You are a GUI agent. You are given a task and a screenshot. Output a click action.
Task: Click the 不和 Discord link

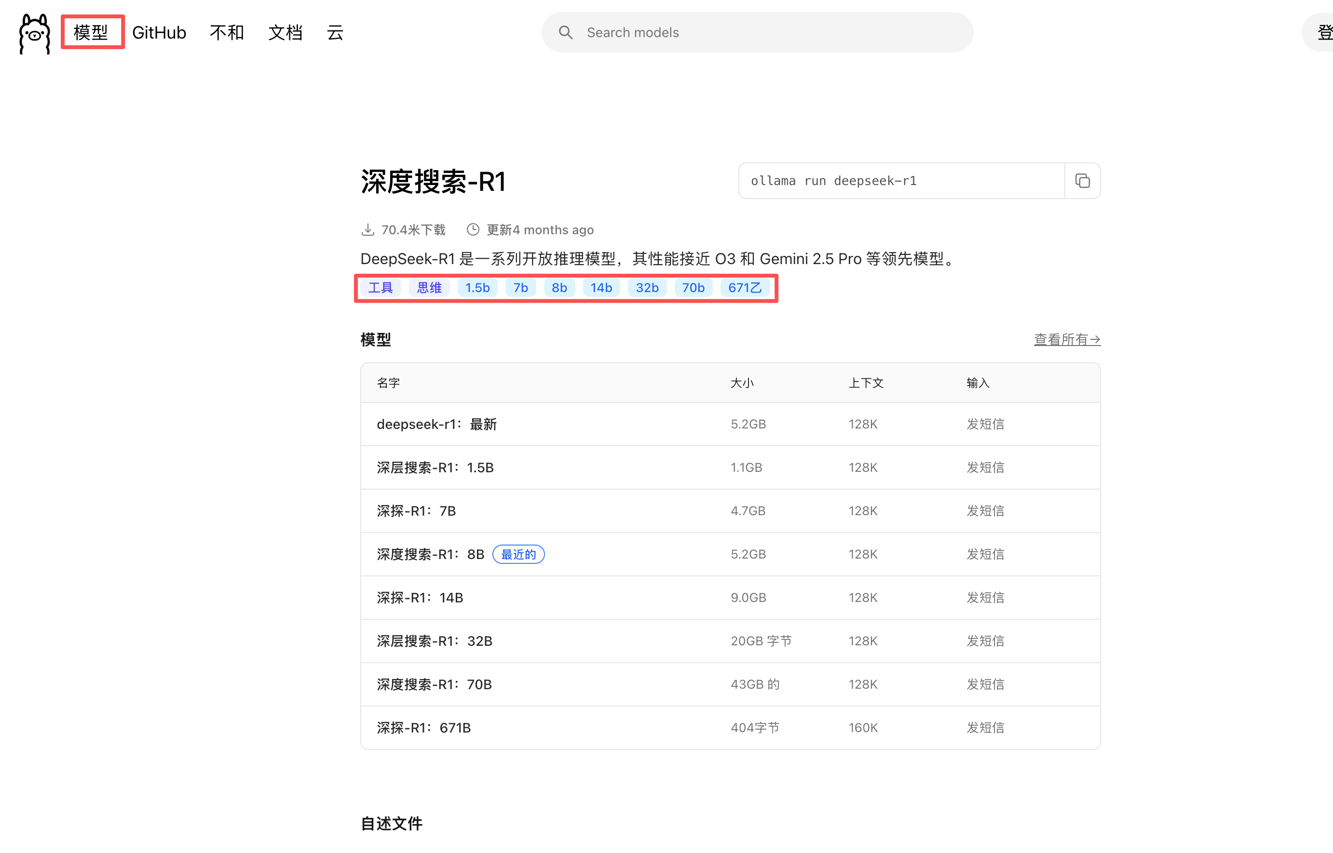[227, 33]
